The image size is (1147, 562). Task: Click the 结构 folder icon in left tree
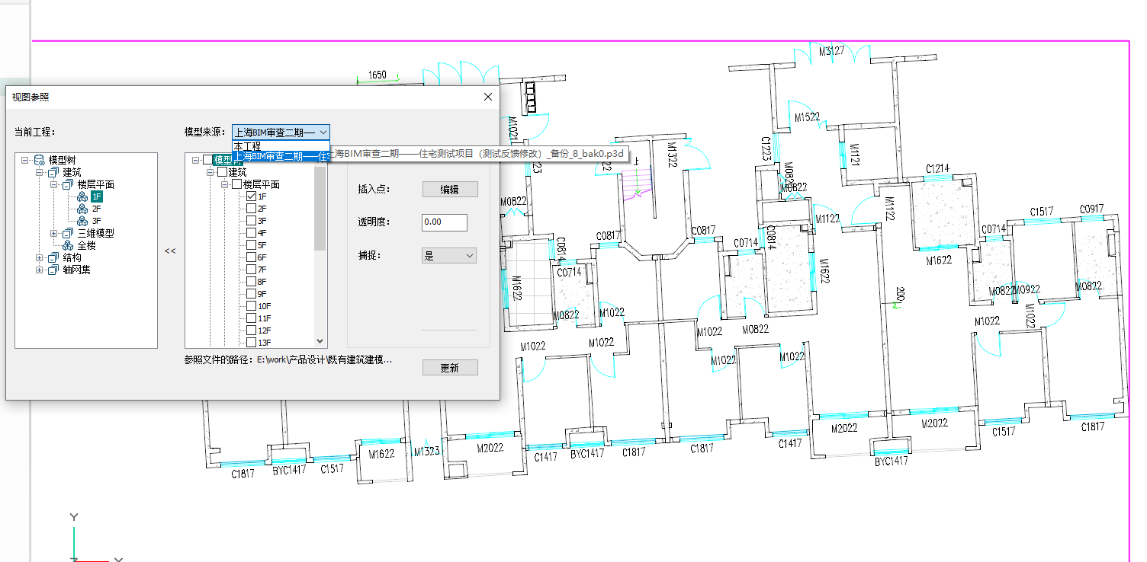53,257
